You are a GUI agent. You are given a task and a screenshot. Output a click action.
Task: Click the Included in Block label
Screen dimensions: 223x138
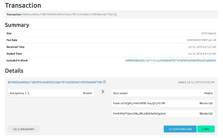(x=17, y=61)
